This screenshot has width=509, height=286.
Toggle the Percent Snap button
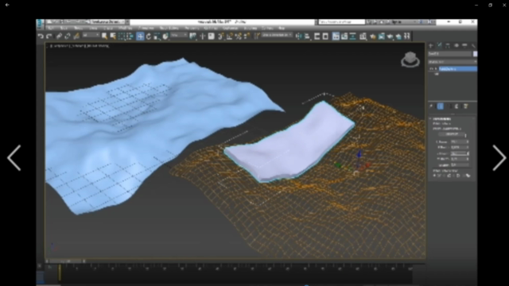[239, 36]
